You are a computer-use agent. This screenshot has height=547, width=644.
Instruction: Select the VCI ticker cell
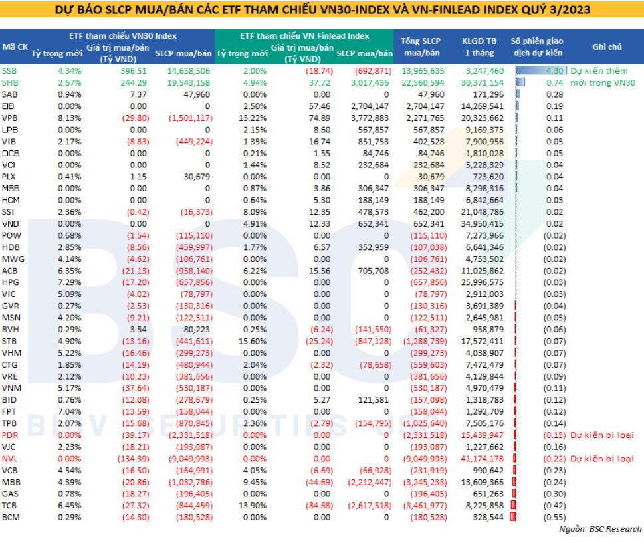(x=8, y=165)
